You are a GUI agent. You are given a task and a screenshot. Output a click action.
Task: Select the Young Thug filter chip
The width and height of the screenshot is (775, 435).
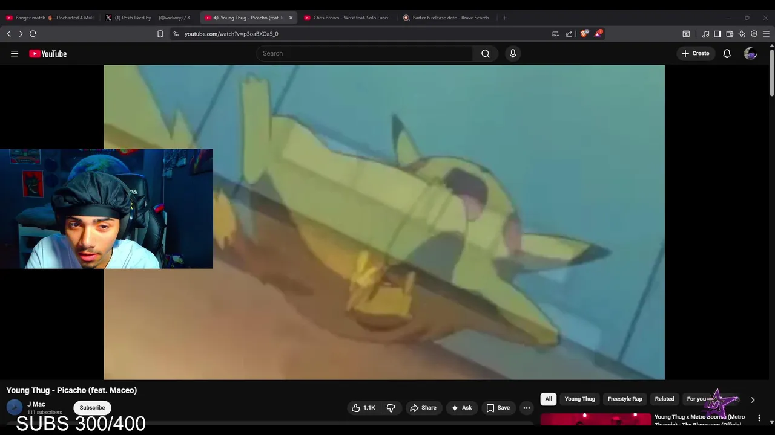click(580, 399)
